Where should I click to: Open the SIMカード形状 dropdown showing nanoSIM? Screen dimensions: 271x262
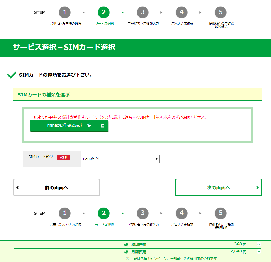pyautogui.click(x=120, y=159)
